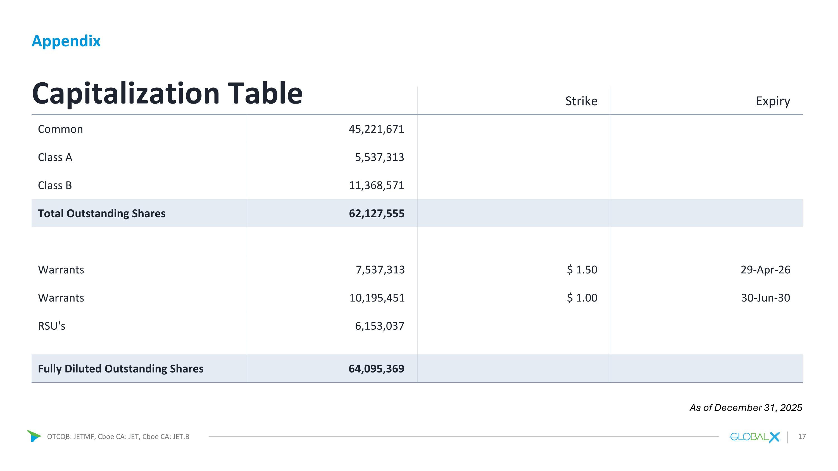
Task: Click the Capitalization Table title
Action: click(x=167, y=93)
